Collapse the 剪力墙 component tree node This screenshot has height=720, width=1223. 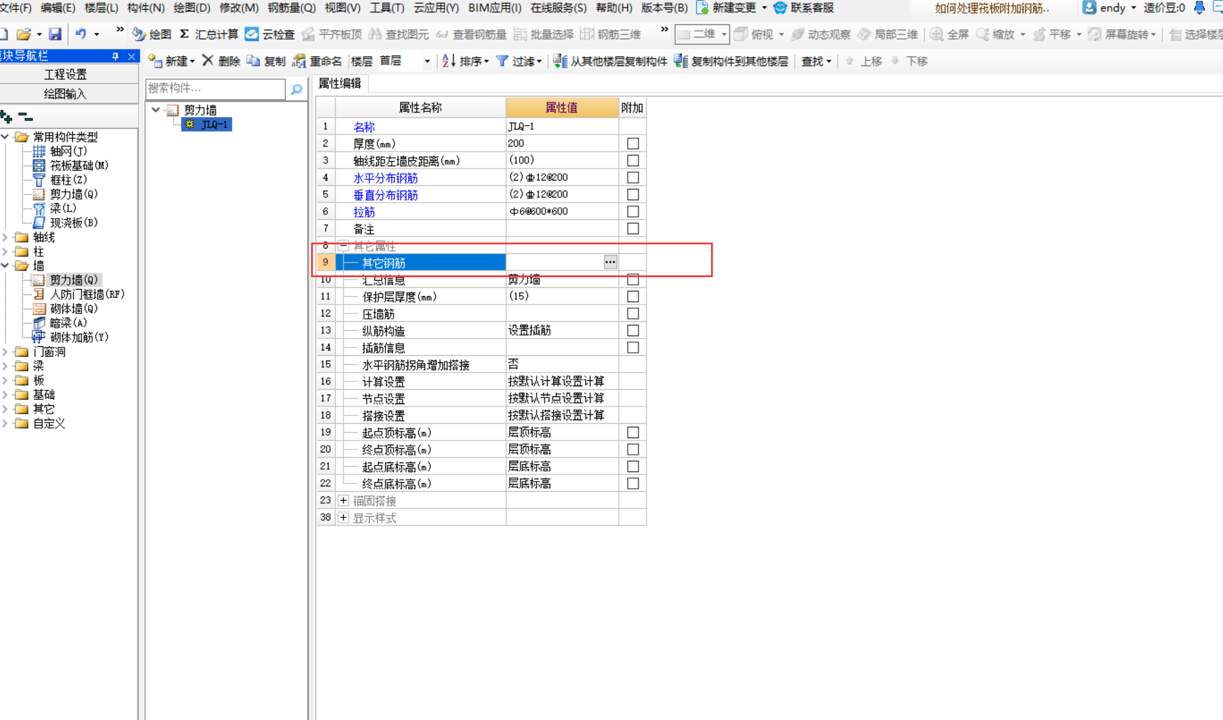pyautogui.click(x=156, y=110)
